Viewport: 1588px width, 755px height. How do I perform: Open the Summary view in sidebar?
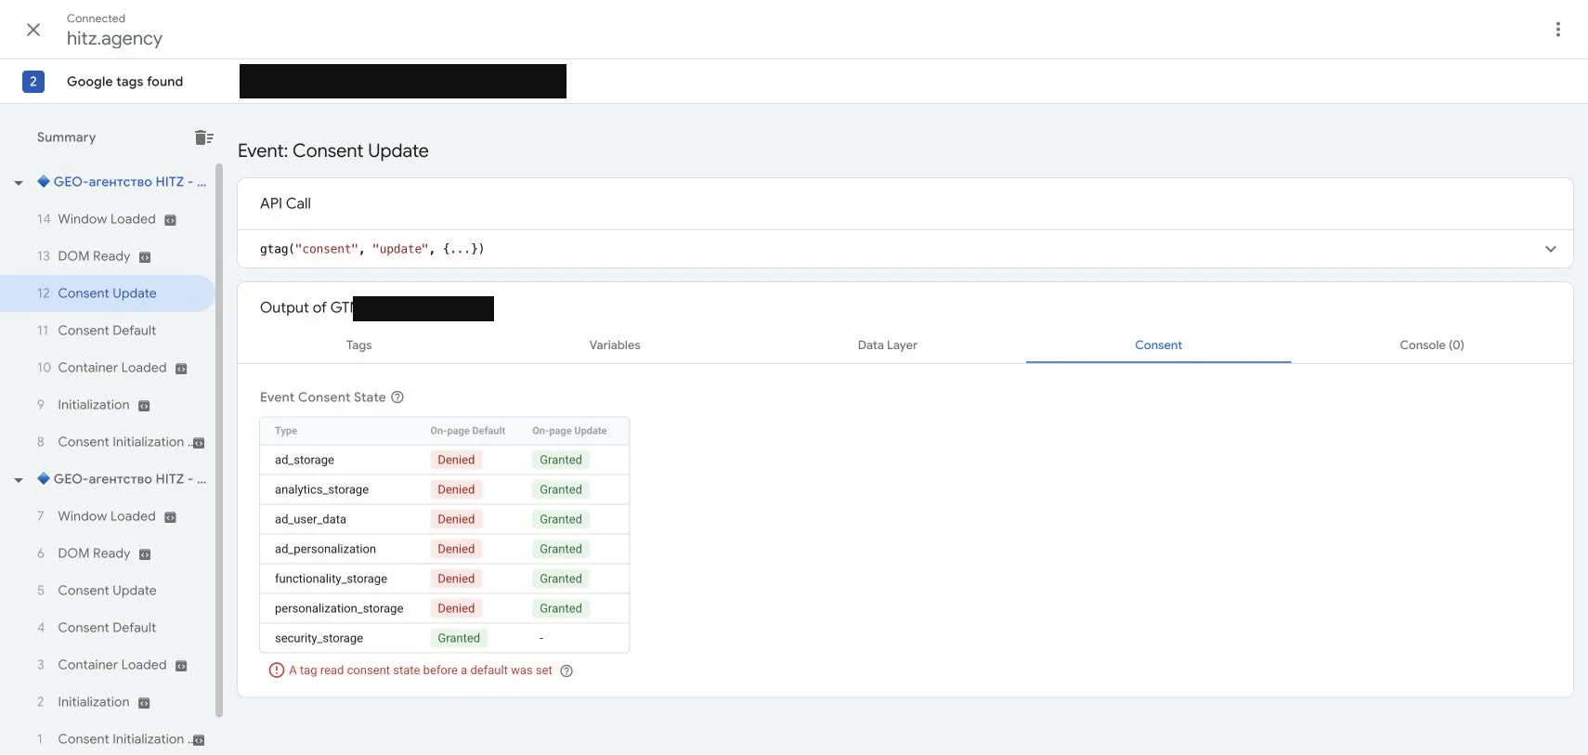click(x=66, y=137)
